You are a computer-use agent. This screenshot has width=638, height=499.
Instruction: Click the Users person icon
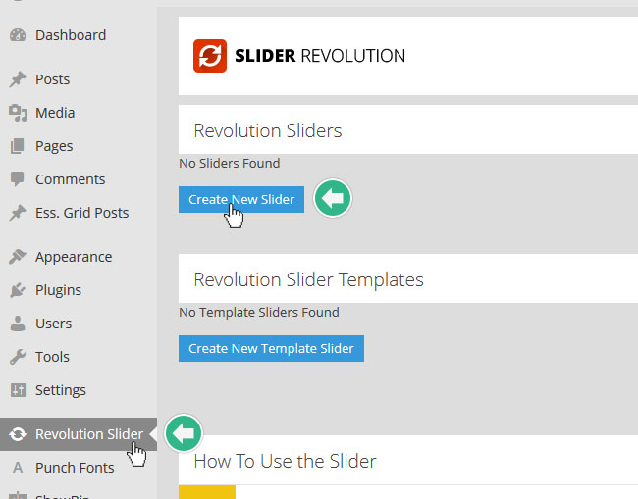(x=17, y=324)
